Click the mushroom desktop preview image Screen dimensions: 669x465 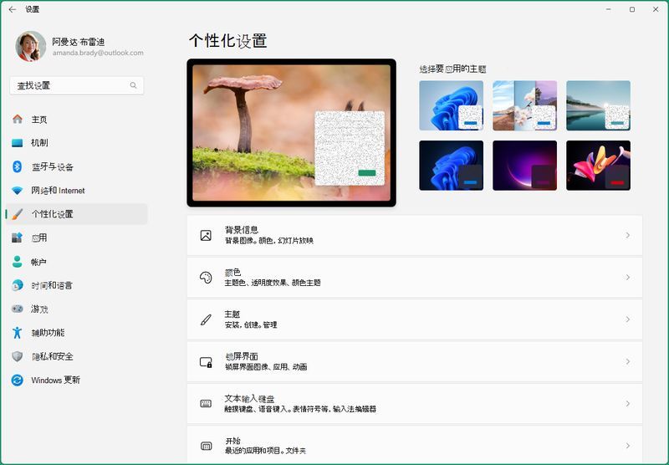(291, 133)
